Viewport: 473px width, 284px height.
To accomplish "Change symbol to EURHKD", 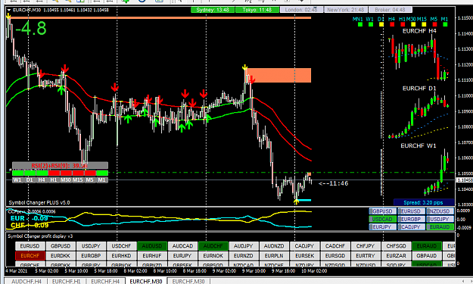I will (x=121, y=256).
